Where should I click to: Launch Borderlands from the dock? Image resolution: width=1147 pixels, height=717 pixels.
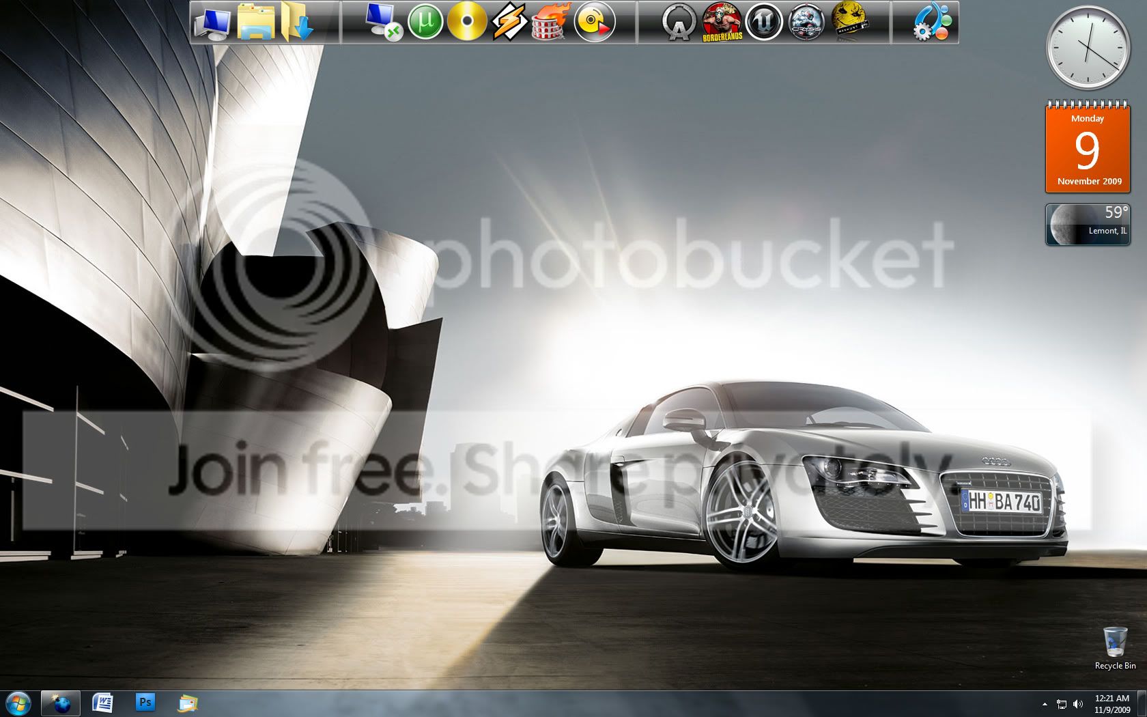pyautogui.click(x=722, y=22)
